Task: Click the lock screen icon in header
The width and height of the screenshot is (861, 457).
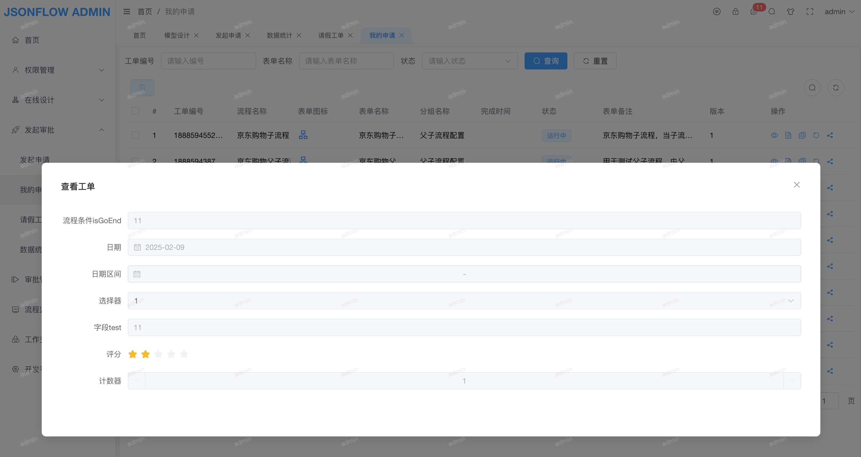Action: 735,12
